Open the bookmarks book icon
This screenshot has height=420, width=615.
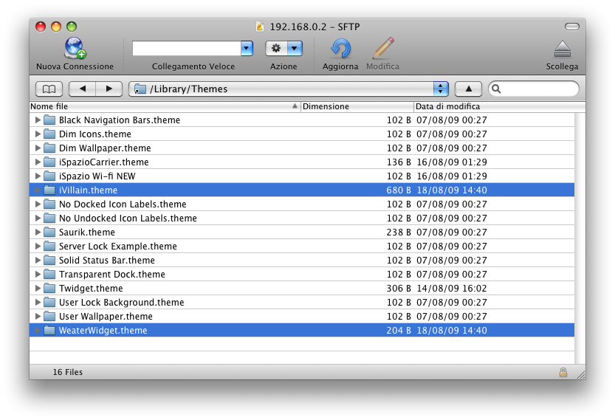(48, 89)
